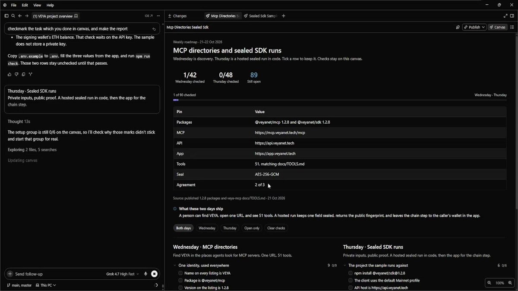Collapse The project the sample runs against group
This screenshot has height=291, width=518.
coord(345,266)
